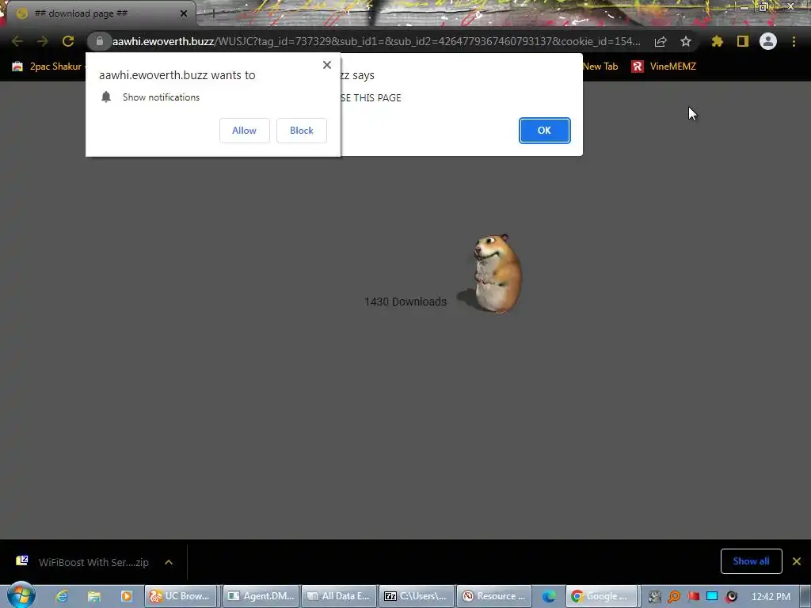Open the WiFiBoost zip download item
This screenshot has height=608, width=811.
(82, 562)
